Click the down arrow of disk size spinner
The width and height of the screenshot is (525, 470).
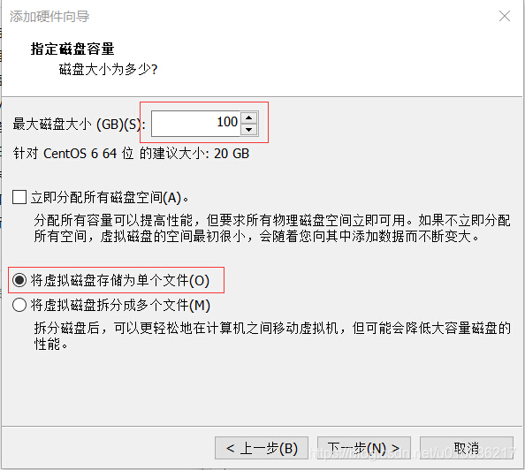248,130
